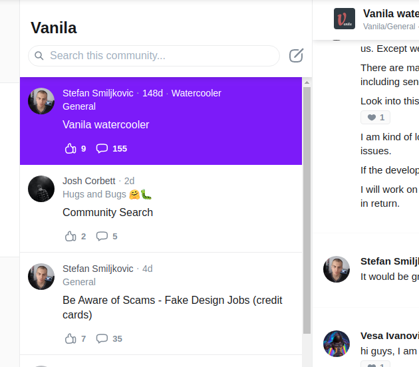Screen dimensions: 419x367
Task: Click the scroll up arrow of post list
Action: [x=307, y=82]
